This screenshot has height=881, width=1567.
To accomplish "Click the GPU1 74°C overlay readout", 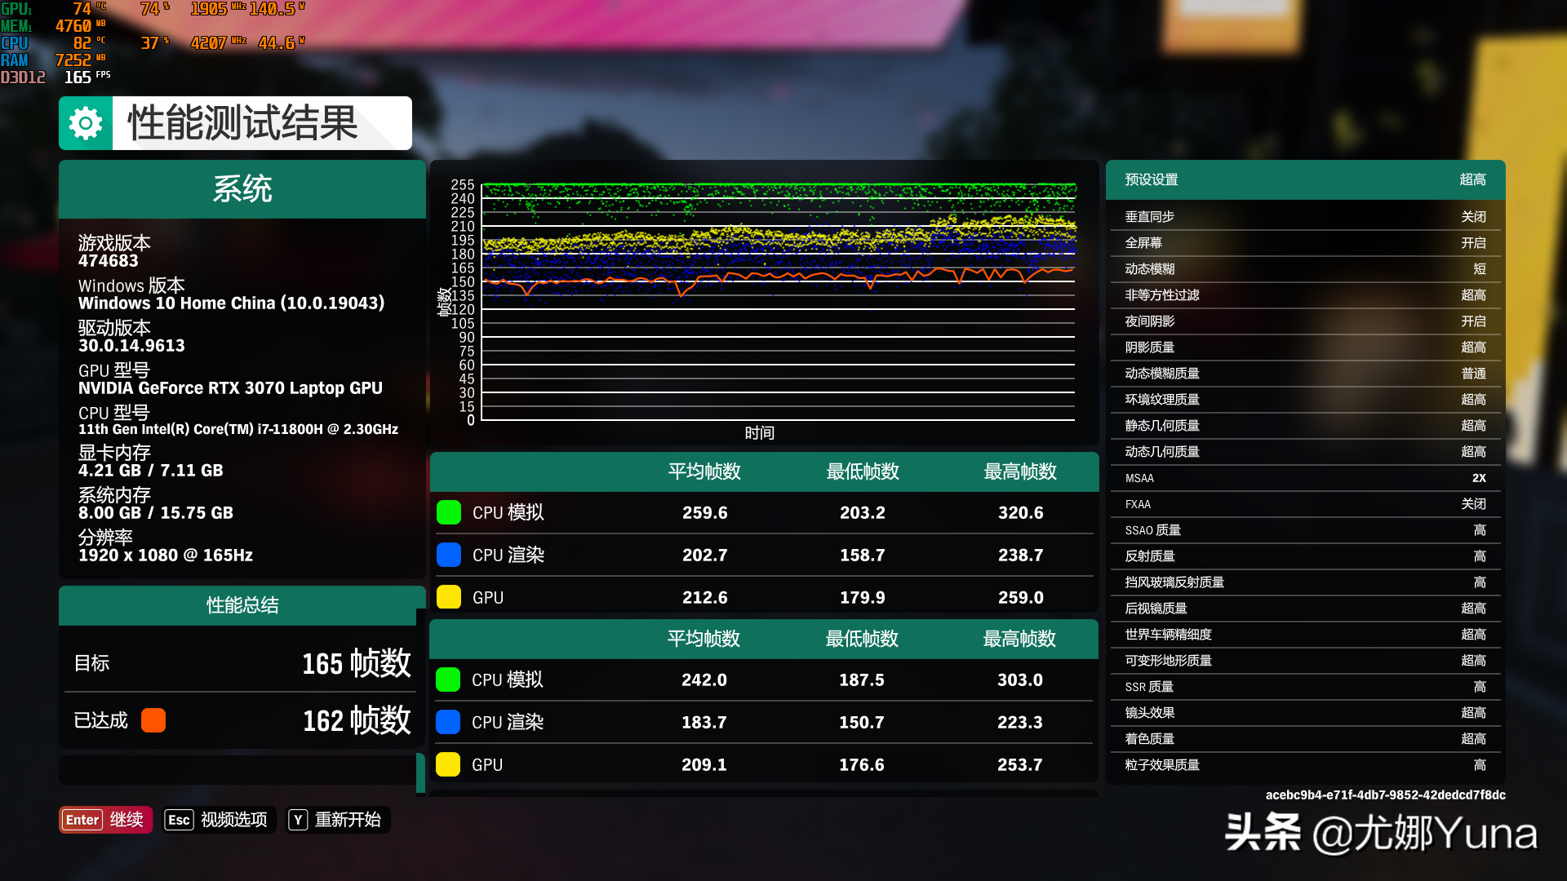I will coord(54,9).
